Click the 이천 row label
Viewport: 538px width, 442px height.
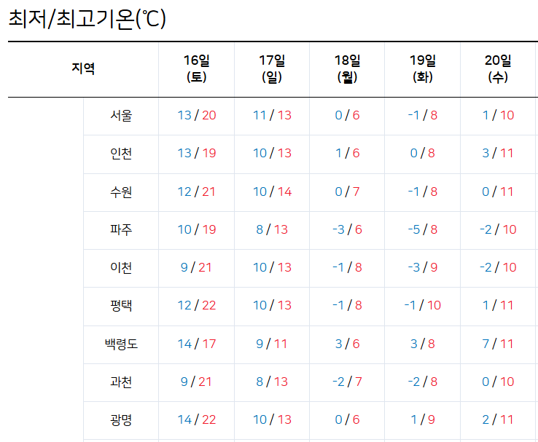pyautogui.click(x=121, y=267)
